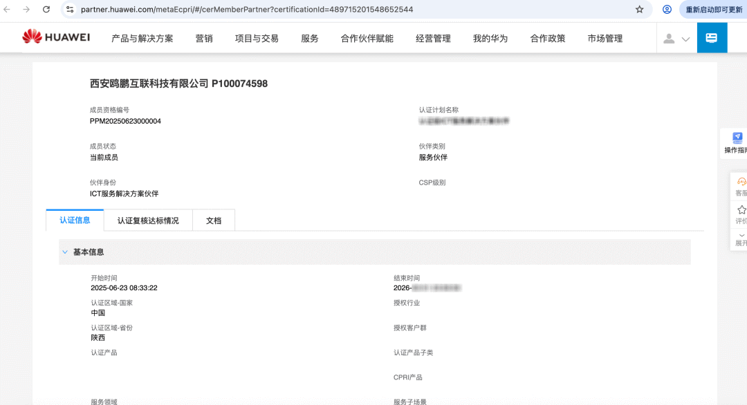Image resolution: width=747 pixels, height=405 pixels.
Task: Expand the user account dropdown chevron
Action: point(685,39)
